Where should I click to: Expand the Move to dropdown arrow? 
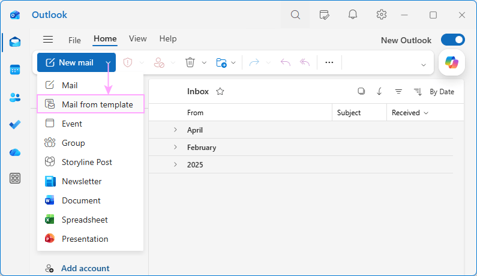(x=233, y=62)
